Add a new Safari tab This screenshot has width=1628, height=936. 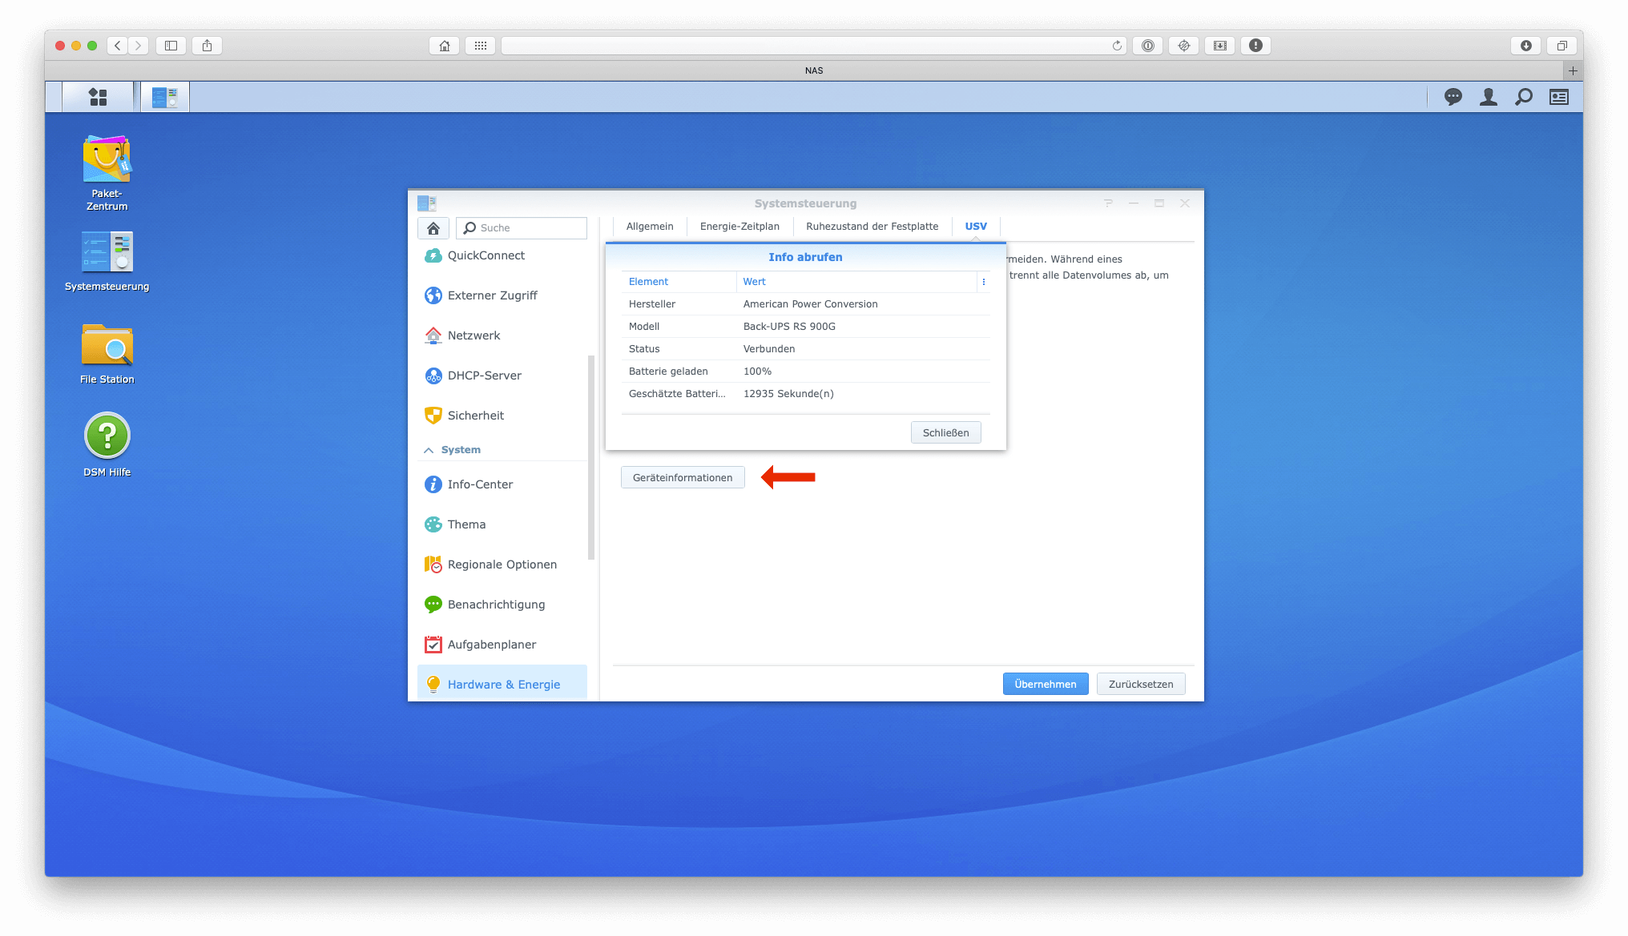(x=1573, y=70)
